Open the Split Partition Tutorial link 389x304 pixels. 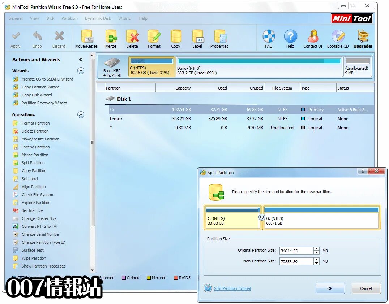[x=232, y=288]
